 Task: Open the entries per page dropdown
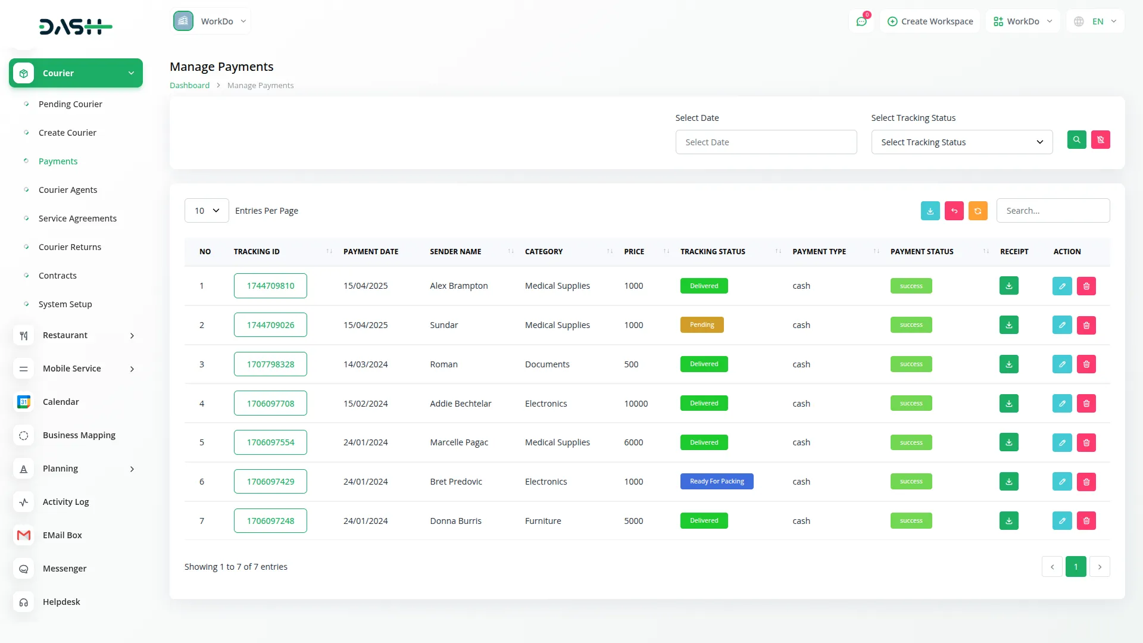point(207,211)
